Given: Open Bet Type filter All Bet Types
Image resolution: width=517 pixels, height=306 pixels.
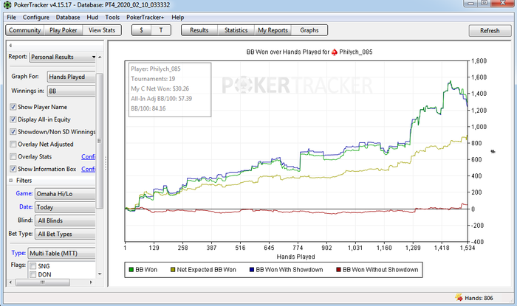Looking at the screenshot, I should pyautogui.click(x=66, y=234).
